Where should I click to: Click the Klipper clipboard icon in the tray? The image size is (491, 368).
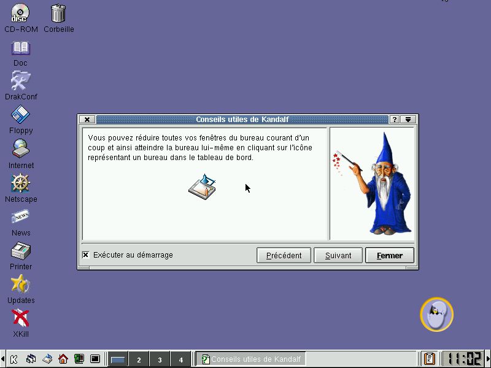[x=428, y=359]
